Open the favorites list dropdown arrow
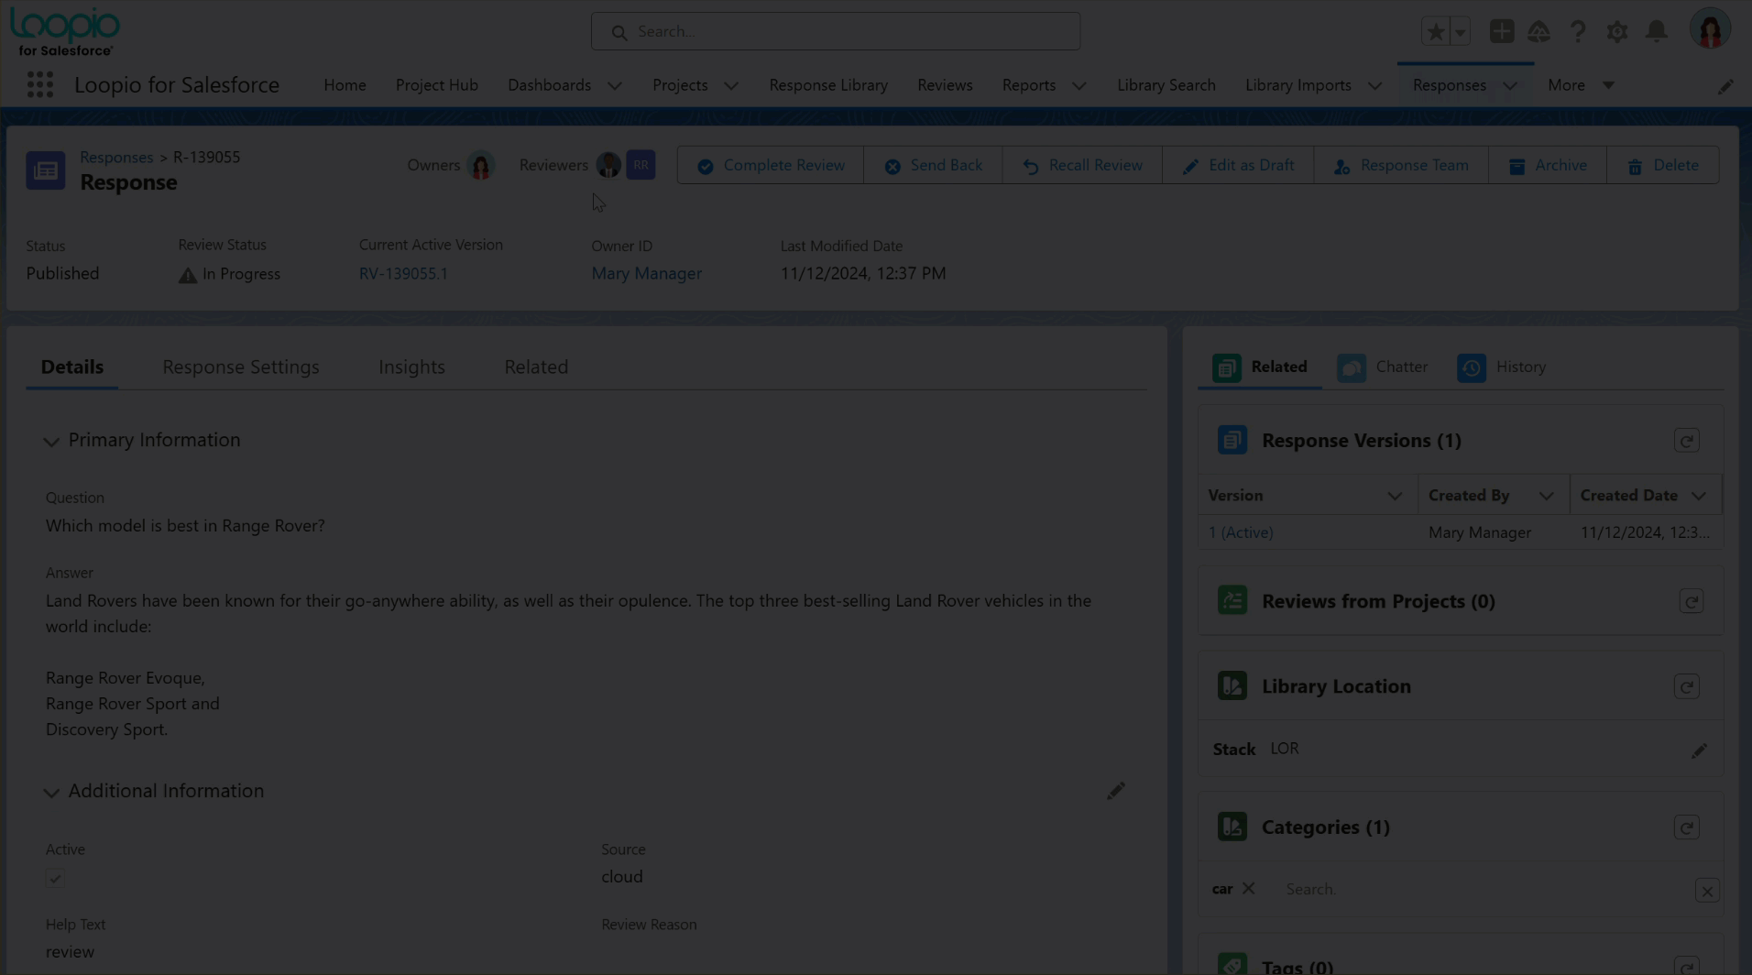1752x975 pixels. click(1460, 32)
